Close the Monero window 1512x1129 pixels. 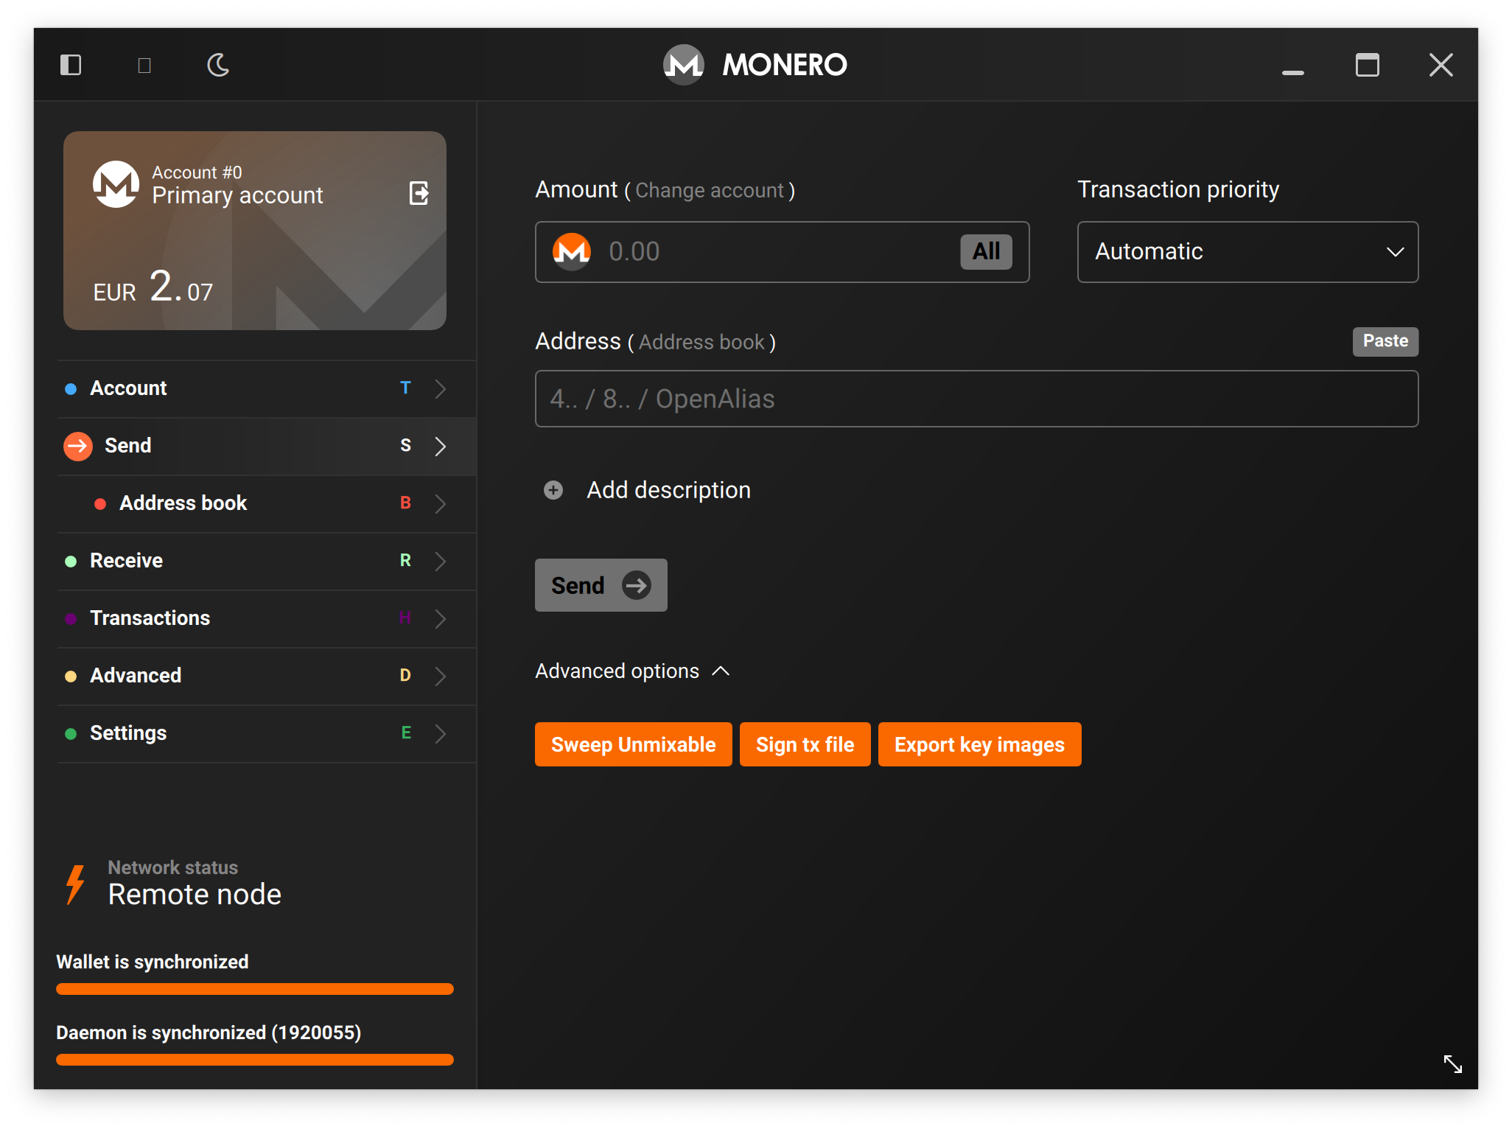coord(1441,65)
